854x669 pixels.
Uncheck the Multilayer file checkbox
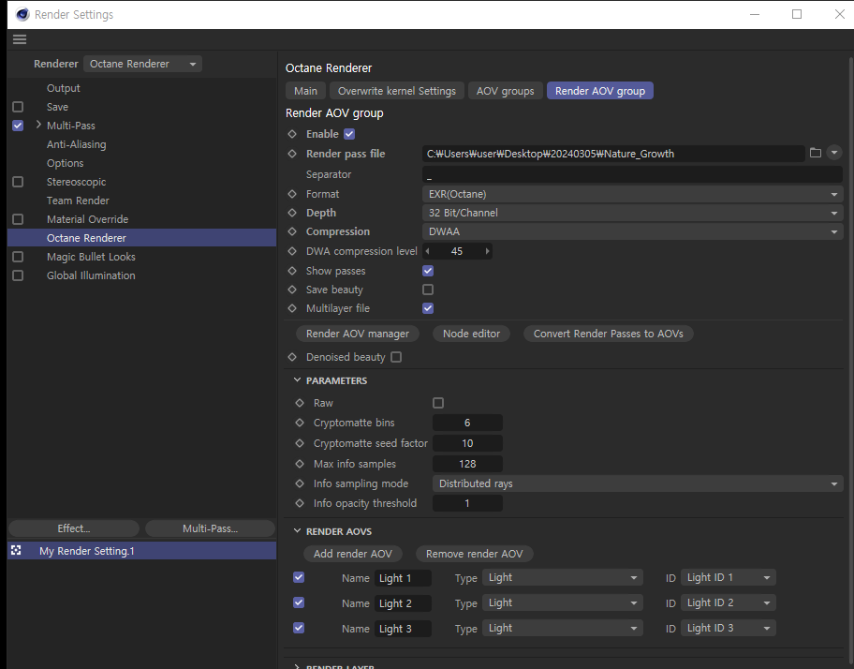[x=428, y=308]
